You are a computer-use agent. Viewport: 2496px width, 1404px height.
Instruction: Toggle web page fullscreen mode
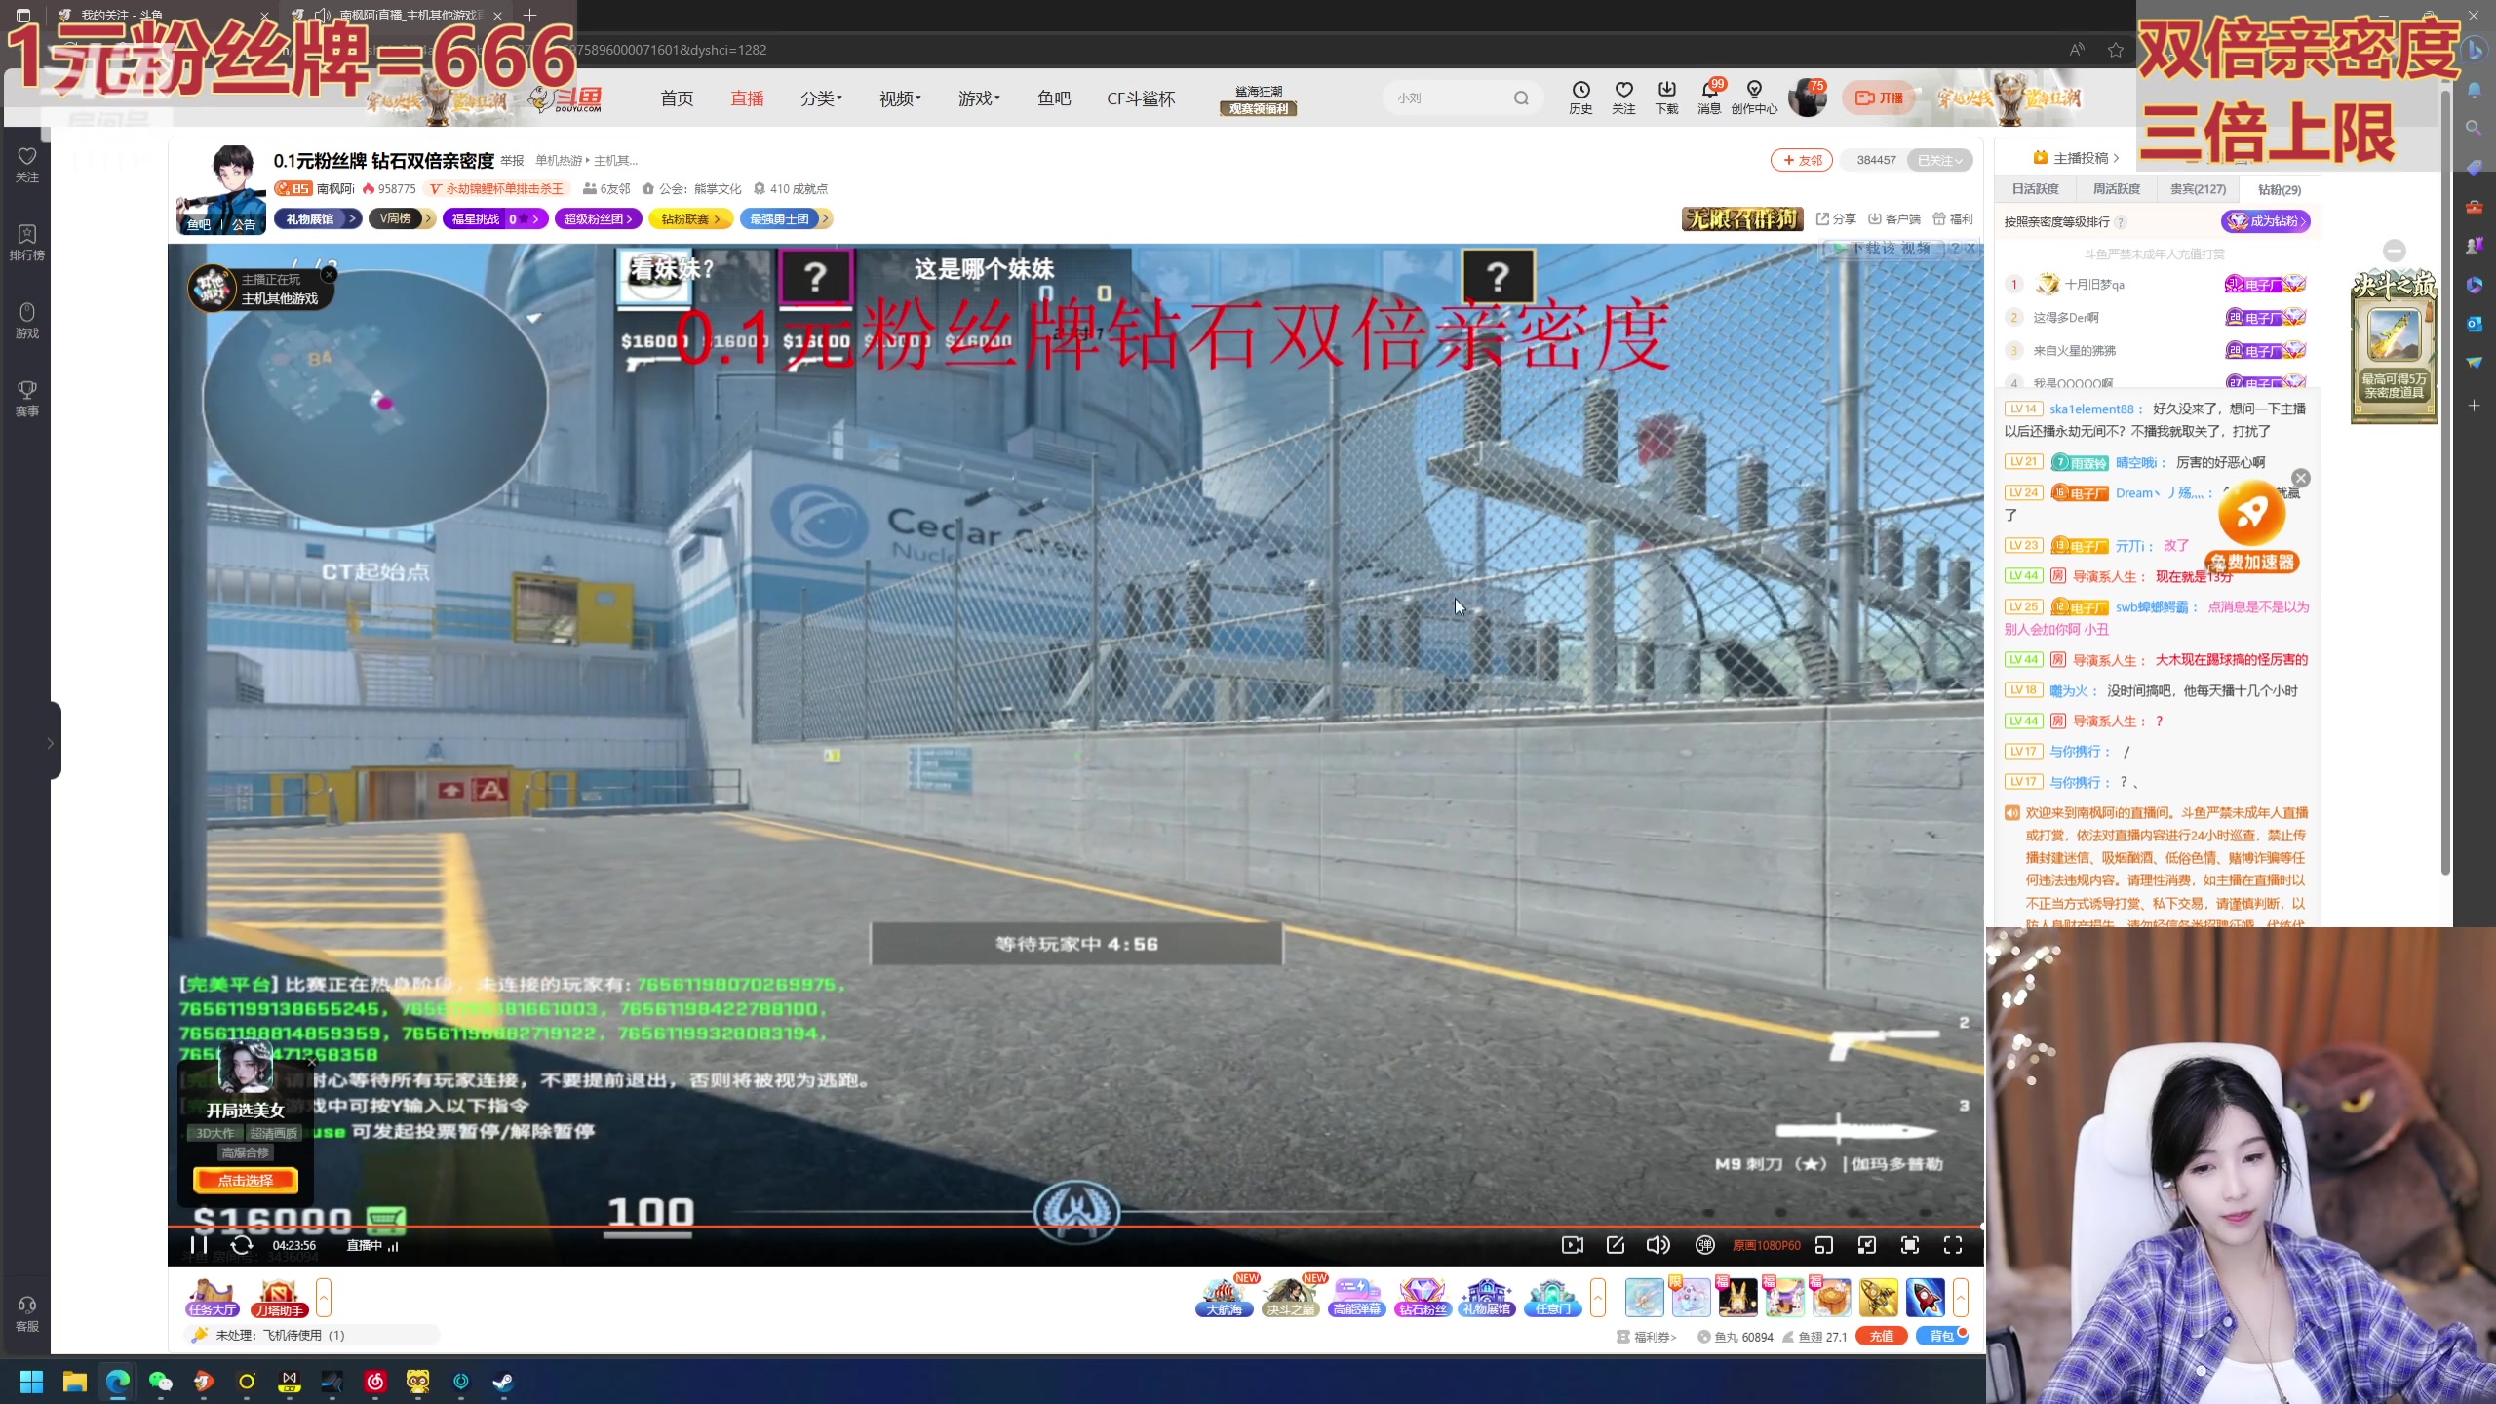pyautogui.click(x=1909, y=1244)
